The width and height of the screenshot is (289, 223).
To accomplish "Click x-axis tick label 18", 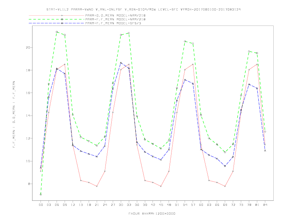I will click(x=89, y=205).
